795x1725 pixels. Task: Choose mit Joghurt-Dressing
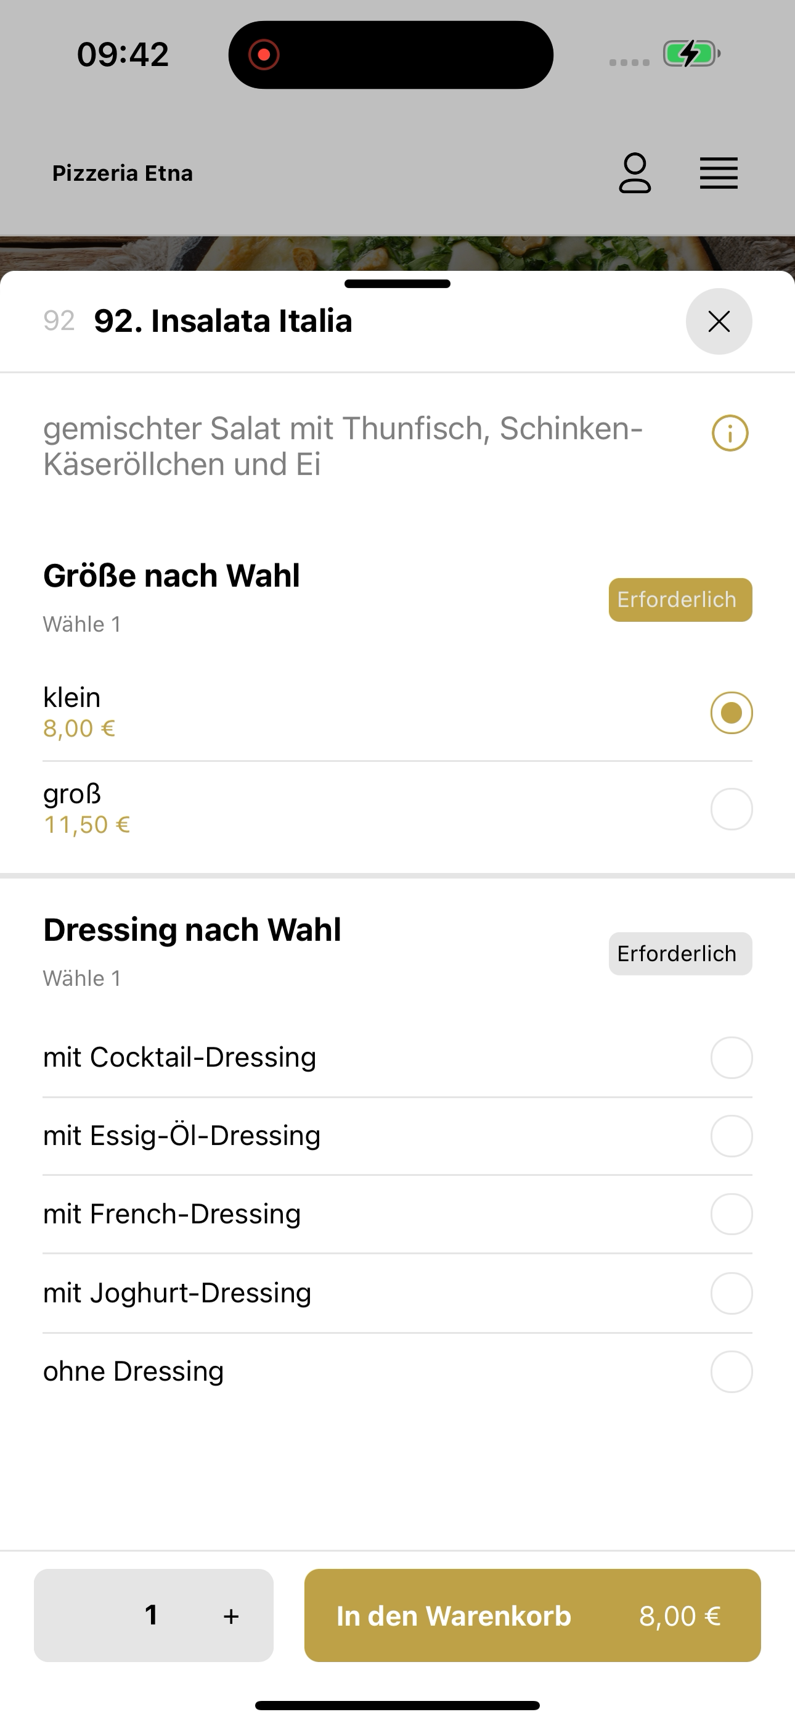tap(397, 1293)
